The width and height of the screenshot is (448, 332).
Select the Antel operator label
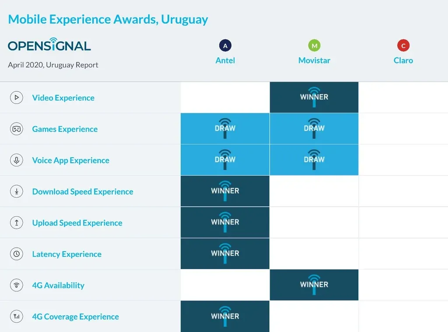point(225,60)
